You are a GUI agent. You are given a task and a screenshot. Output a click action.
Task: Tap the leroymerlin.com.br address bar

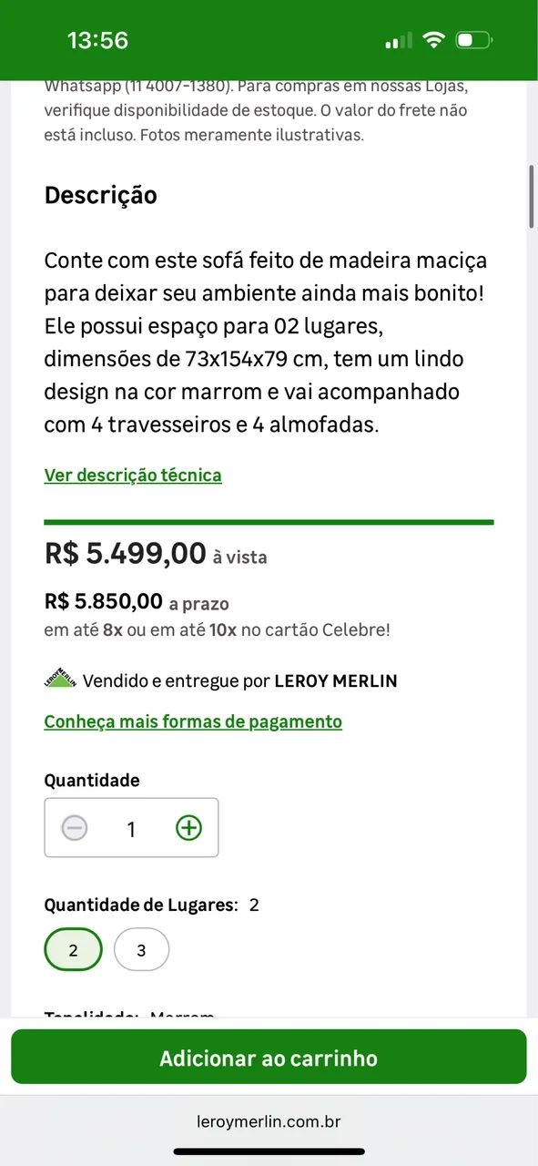[269, 1121]
